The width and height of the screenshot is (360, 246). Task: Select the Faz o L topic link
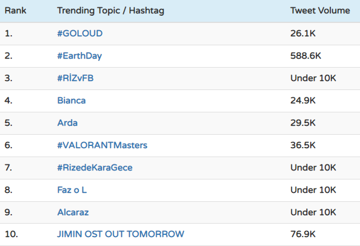click(72, 190)
